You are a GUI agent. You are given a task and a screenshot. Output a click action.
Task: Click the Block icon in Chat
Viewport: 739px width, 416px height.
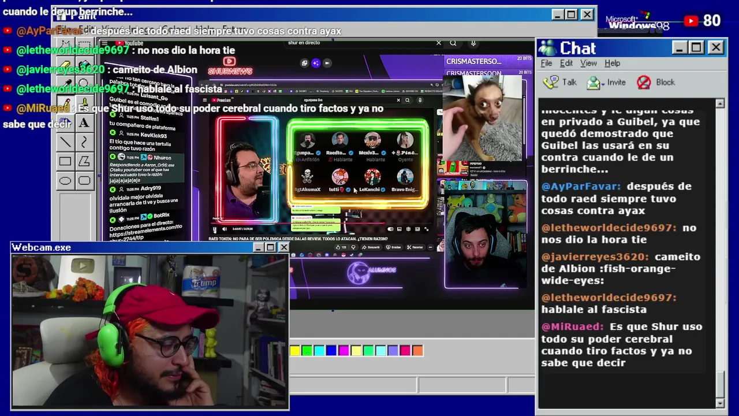(644, 83)
